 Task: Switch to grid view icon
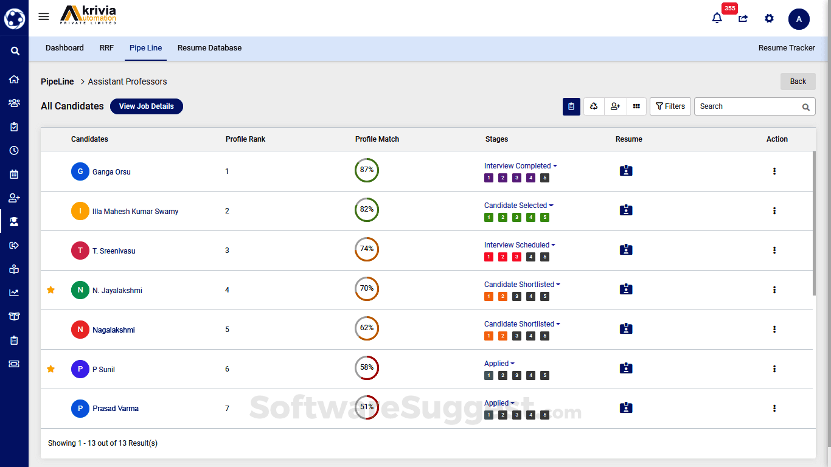click(636, 106)
